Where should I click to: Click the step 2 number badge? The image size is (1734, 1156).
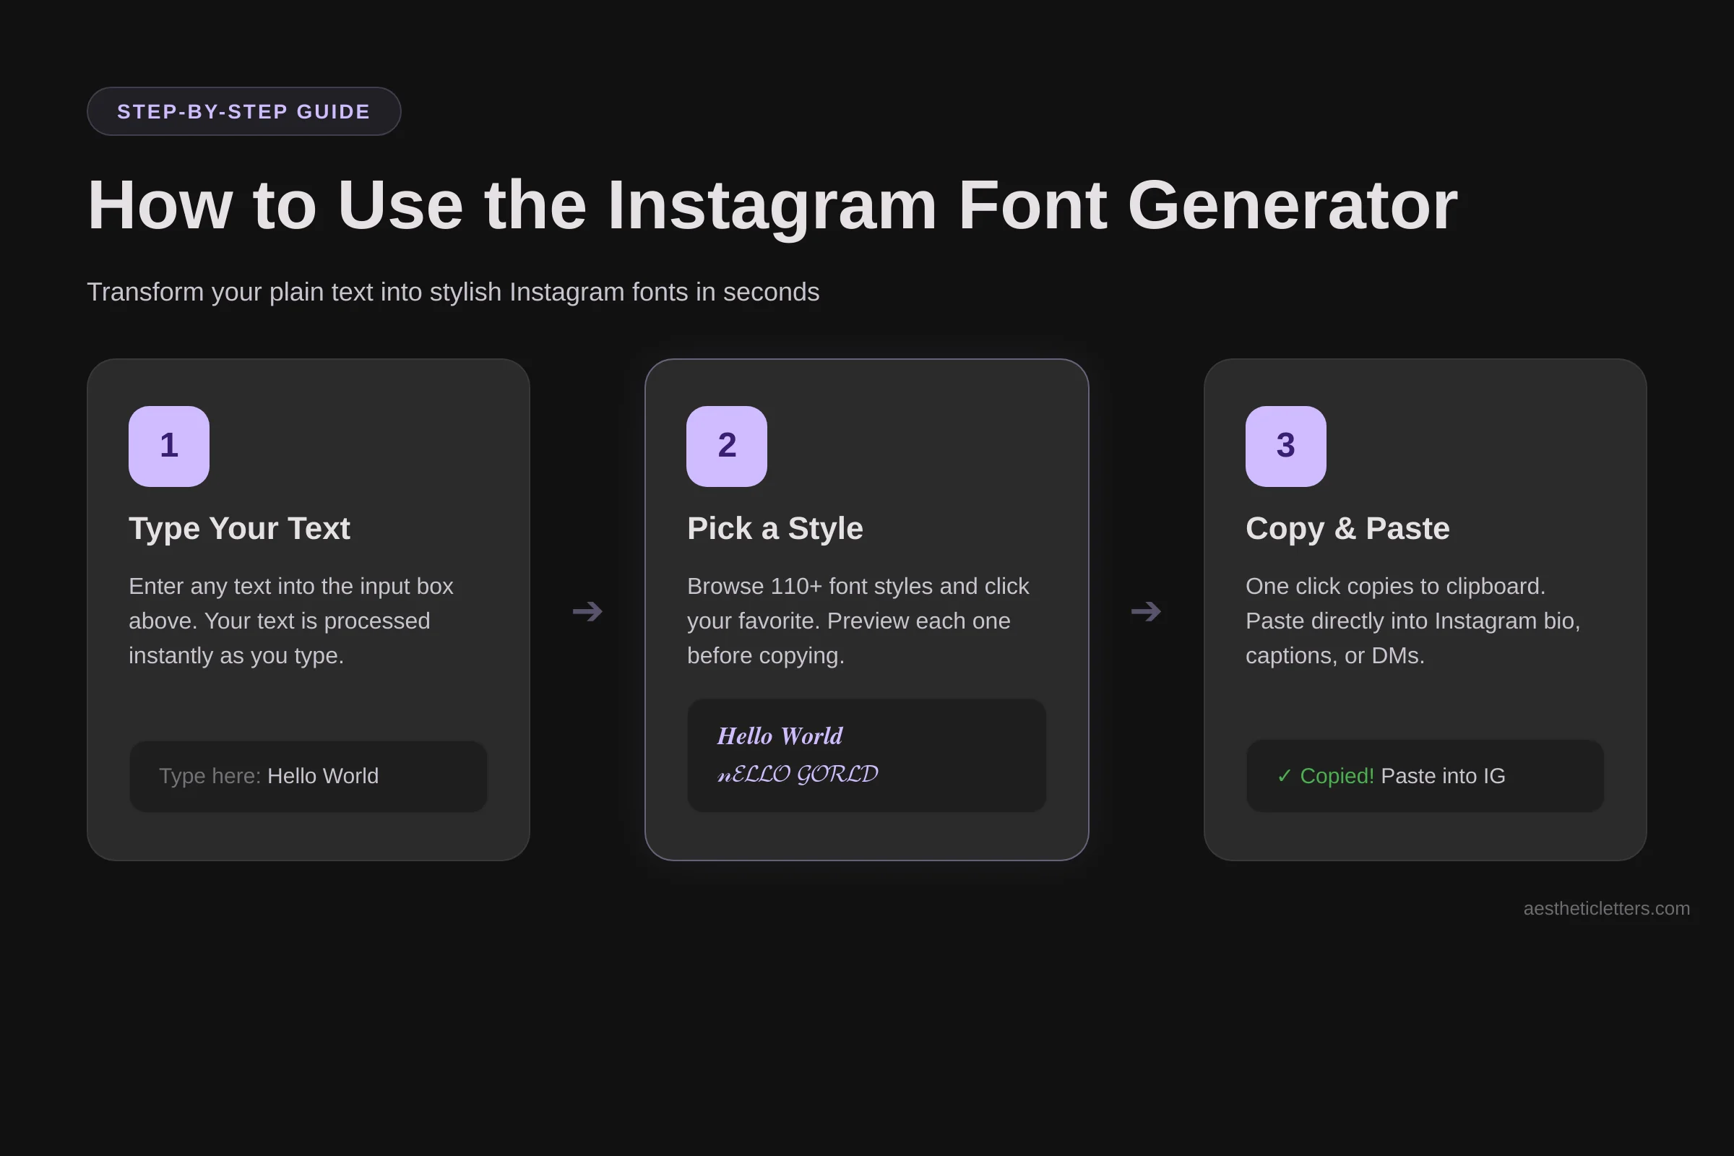[x=727, y=446]
